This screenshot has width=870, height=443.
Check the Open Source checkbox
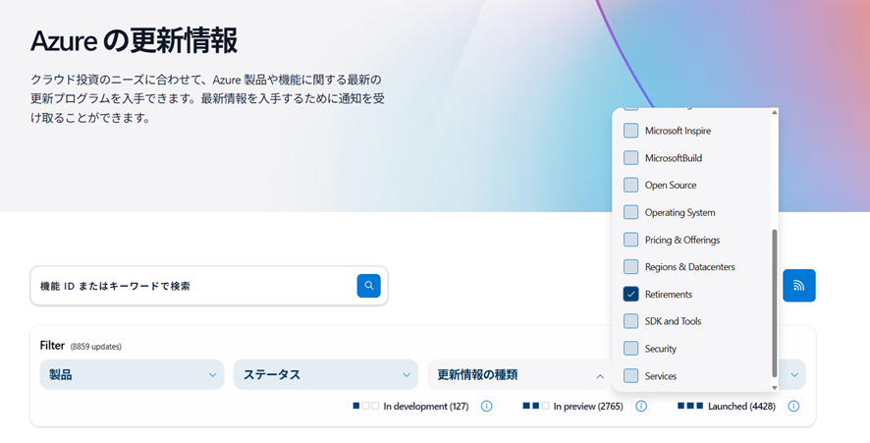(x=630, y=185)
